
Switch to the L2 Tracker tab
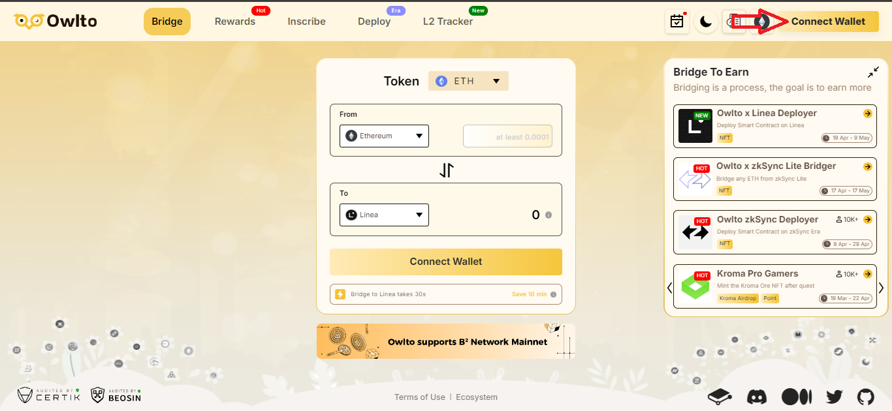(x=448, y=22)
